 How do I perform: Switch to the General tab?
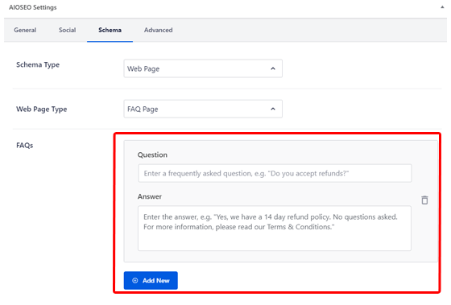pos(25,30)
